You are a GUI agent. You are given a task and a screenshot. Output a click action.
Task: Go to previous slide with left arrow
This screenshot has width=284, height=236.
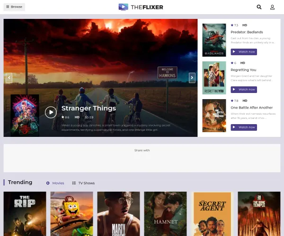[9, 78]
